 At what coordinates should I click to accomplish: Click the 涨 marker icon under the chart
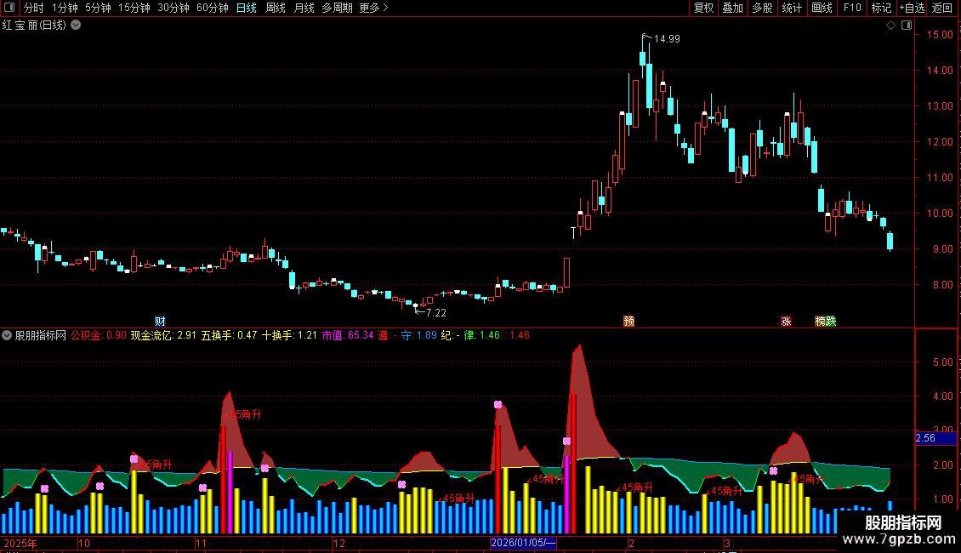(787, 322)
